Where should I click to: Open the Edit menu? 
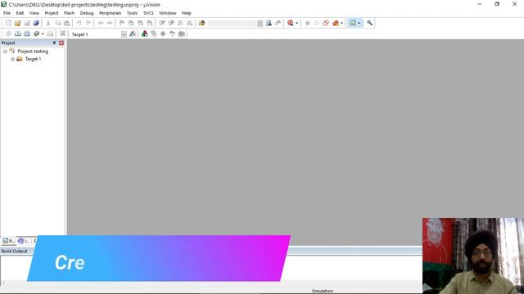[20, 13]
